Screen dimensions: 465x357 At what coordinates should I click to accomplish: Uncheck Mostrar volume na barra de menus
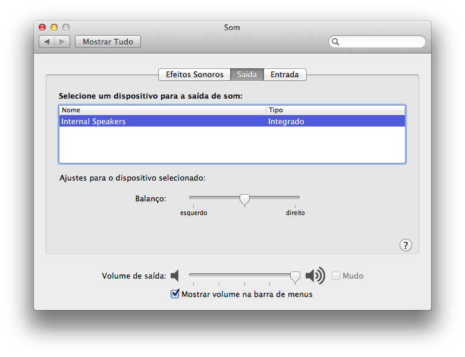coord(175,293)
